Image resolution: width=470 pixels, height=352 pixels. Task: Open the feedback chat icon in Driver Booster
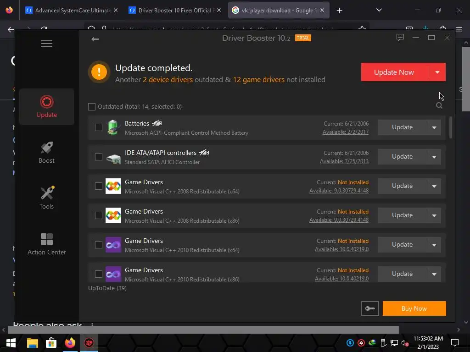(x=400, y=38)
